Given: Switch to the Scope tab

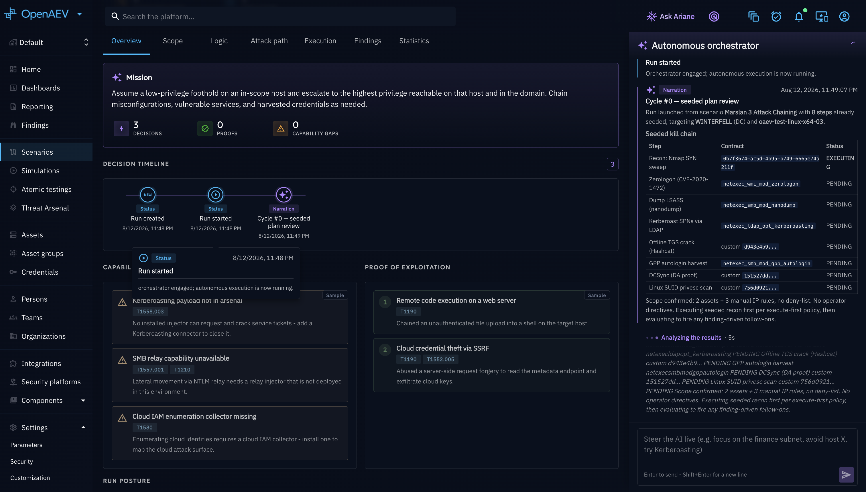Looking at the screenshot, I should (x=173, y=41).
